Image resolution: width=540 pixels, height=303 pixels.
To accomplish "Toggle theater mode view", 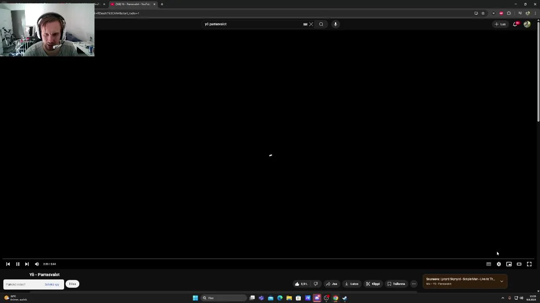I will point(519,264).
